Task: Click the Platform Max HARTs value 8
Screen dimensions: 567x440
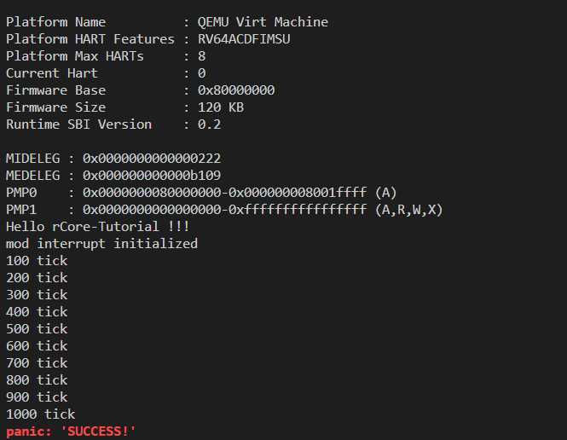Action: [x=201, y=56]
